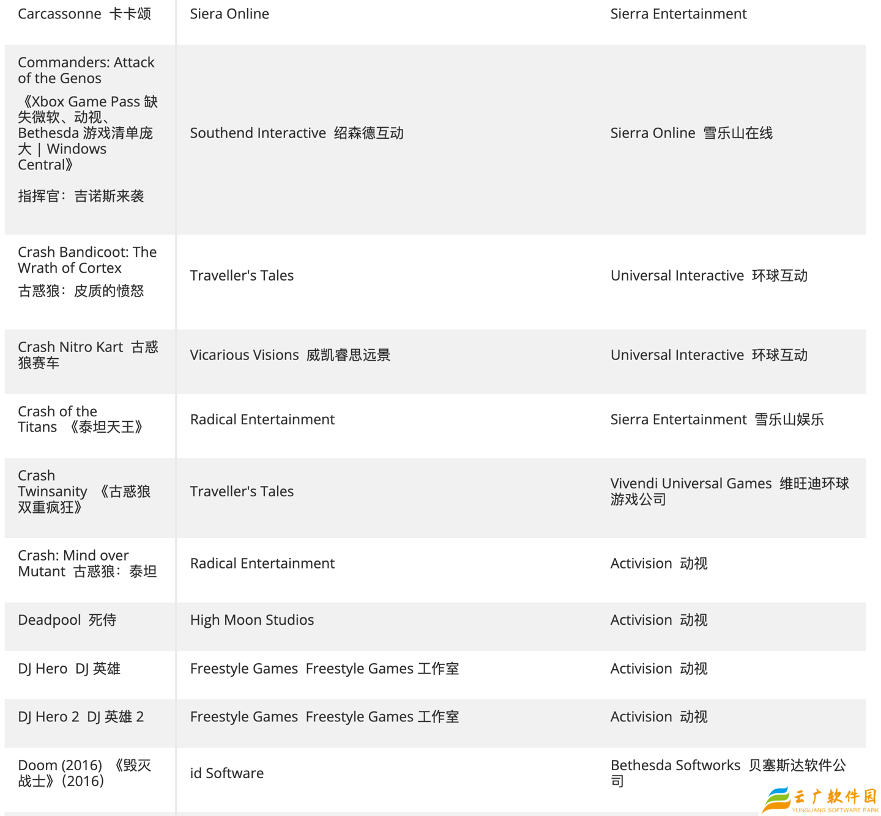Select Radical Entertainment in Mind over Mutant row

tap(262, 564)
